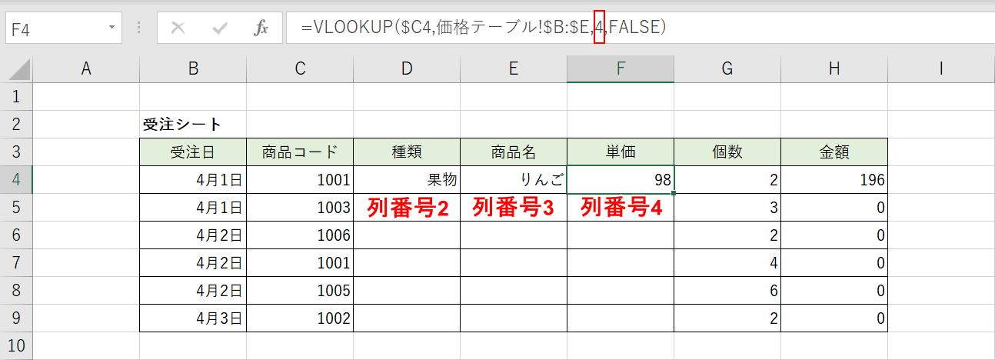Screen dimensions: 995x360
Task: Select the cell containing 果物
Action: (x=407, y=180)
